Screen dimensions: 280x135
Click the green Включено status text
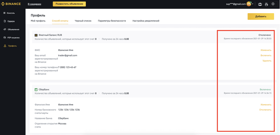265,89
